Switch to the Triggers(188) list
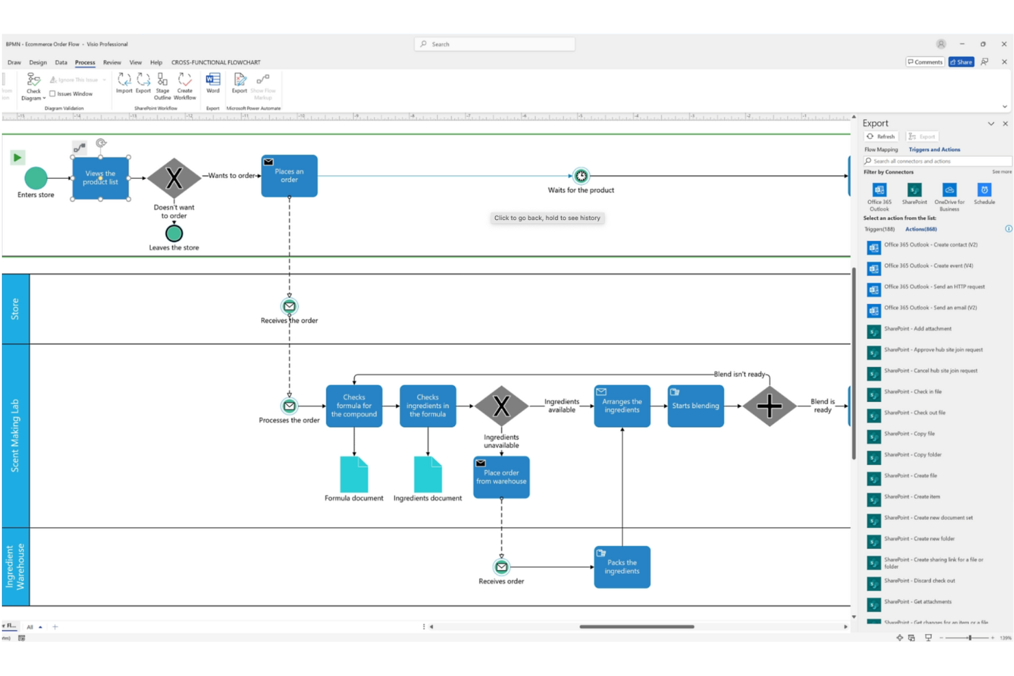Screen dimensions: 1014x676 880,229
